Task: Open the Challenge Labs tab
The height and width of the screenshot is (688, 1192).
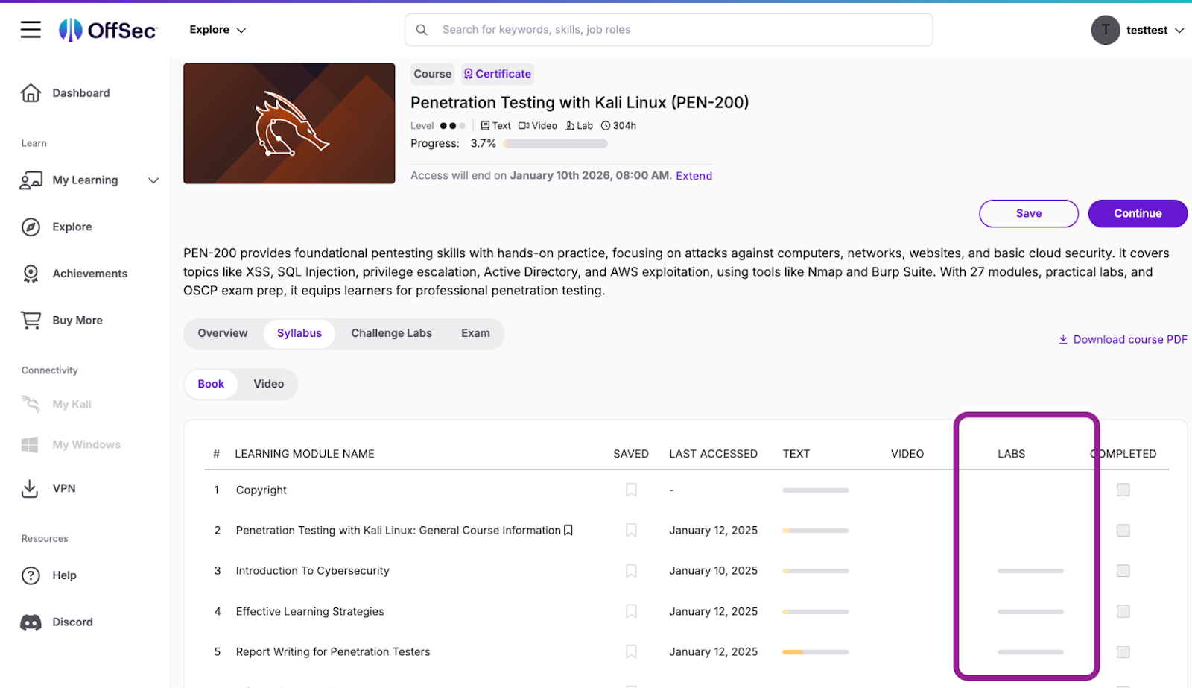Action: click(392, 333)
